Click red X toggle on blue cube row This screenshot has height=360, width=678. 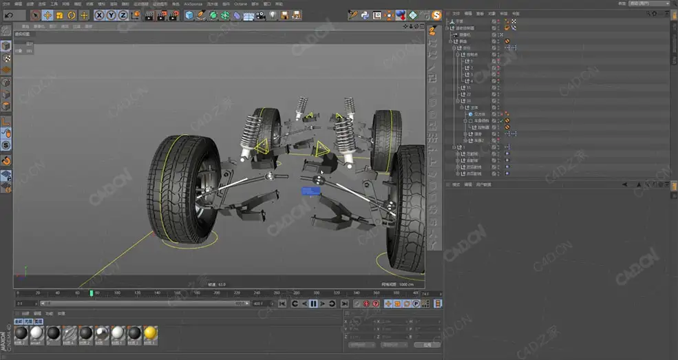point(502,114)
